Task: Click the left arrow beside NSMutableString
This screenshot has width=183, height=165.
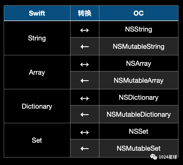Action: 84,47
